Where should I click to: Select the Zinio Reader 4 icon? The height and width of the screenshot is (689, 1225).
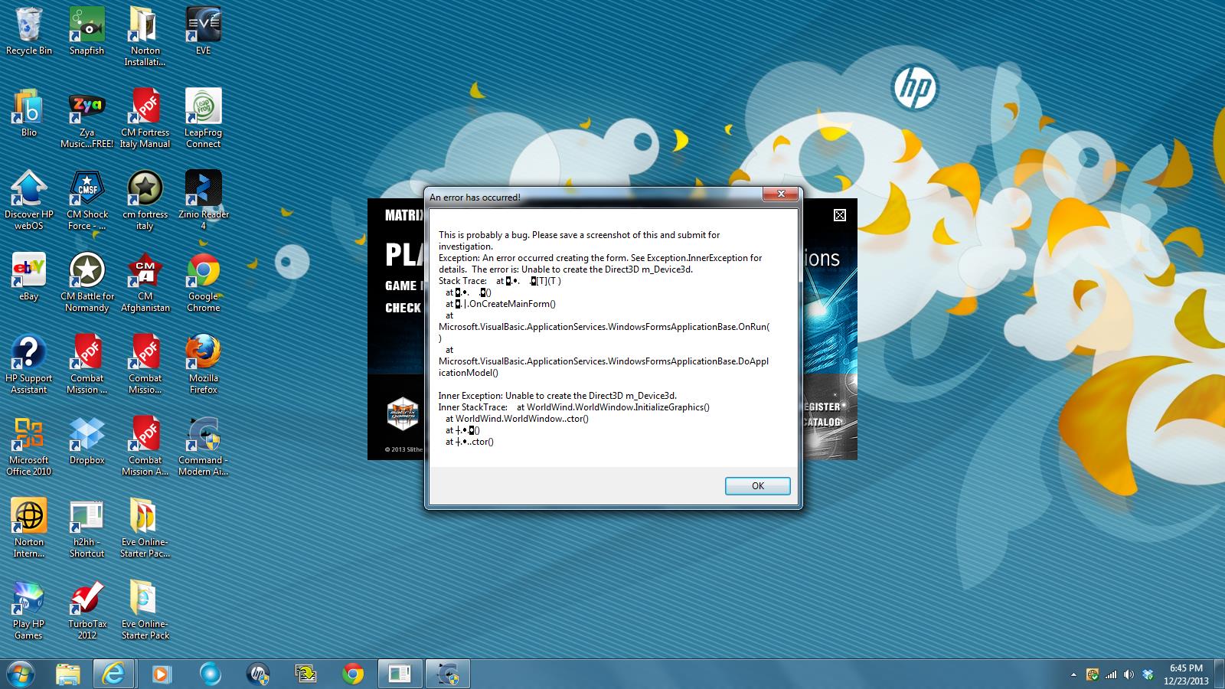[203, 201]
